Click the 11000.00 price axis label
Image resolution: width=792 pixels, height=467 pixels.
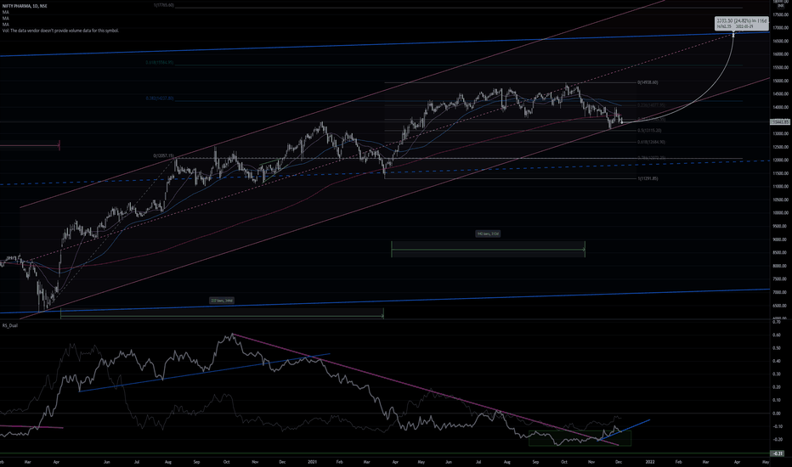780,186
